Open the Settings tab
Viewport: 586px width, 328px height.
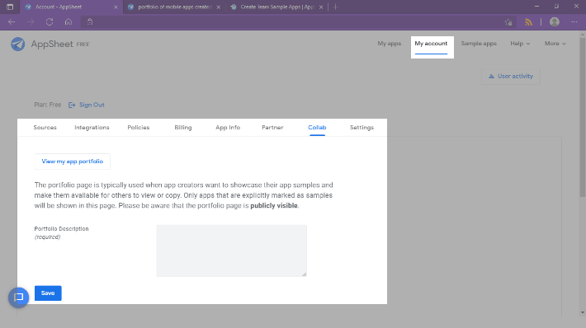pos(362,128)
